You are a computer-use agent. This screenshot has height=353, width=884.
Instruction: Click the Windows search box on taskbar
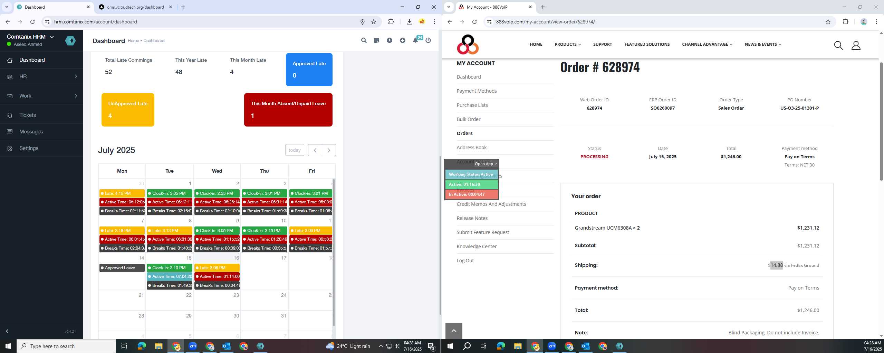[66, 346]
